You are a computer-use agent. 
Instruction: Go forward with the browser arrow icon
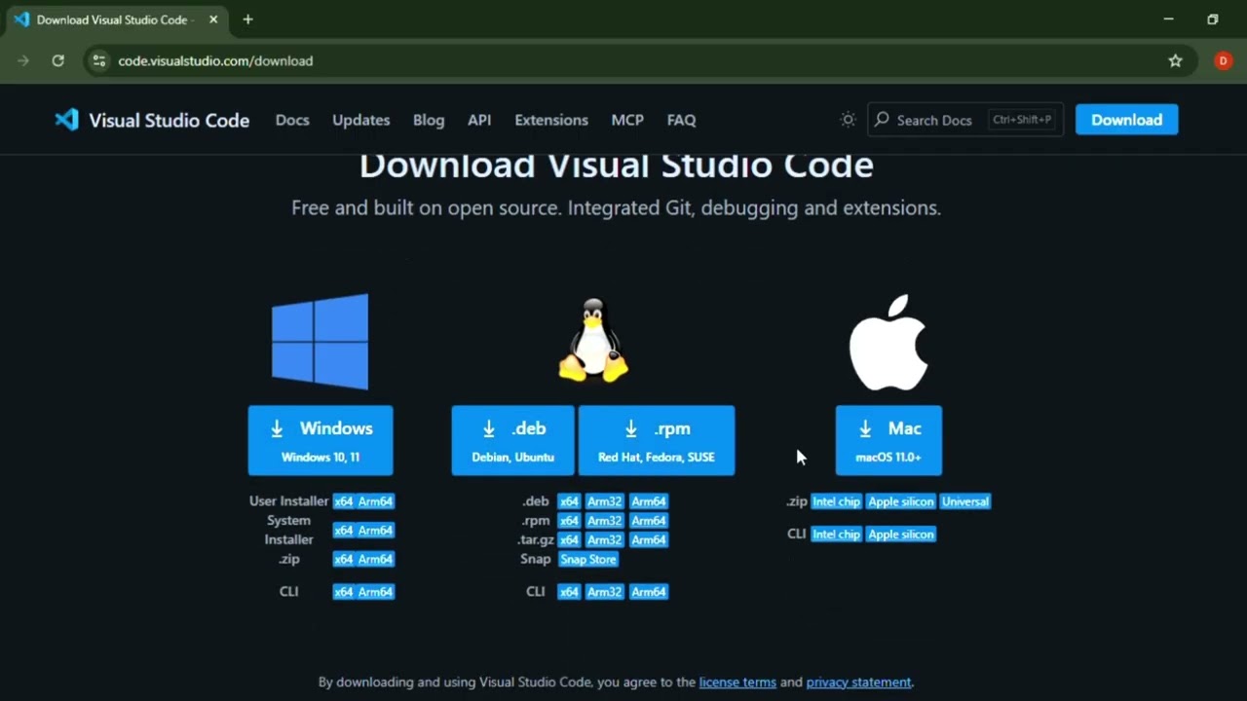tap(23, 60)
